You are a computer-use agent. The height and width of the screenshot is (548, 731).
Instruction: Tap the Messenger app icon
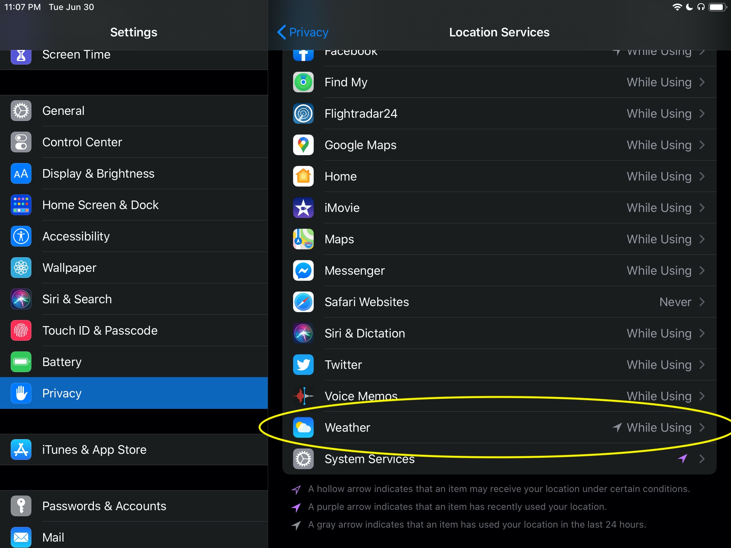click(x=303, y=270)
